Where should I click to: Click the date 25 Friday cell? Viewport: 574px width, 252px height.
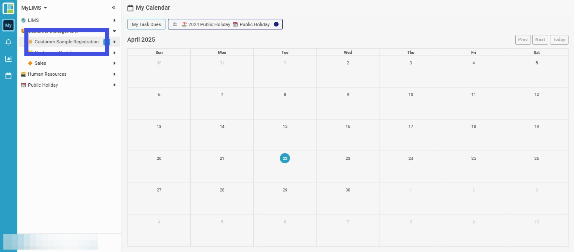[x=474, y=167]
